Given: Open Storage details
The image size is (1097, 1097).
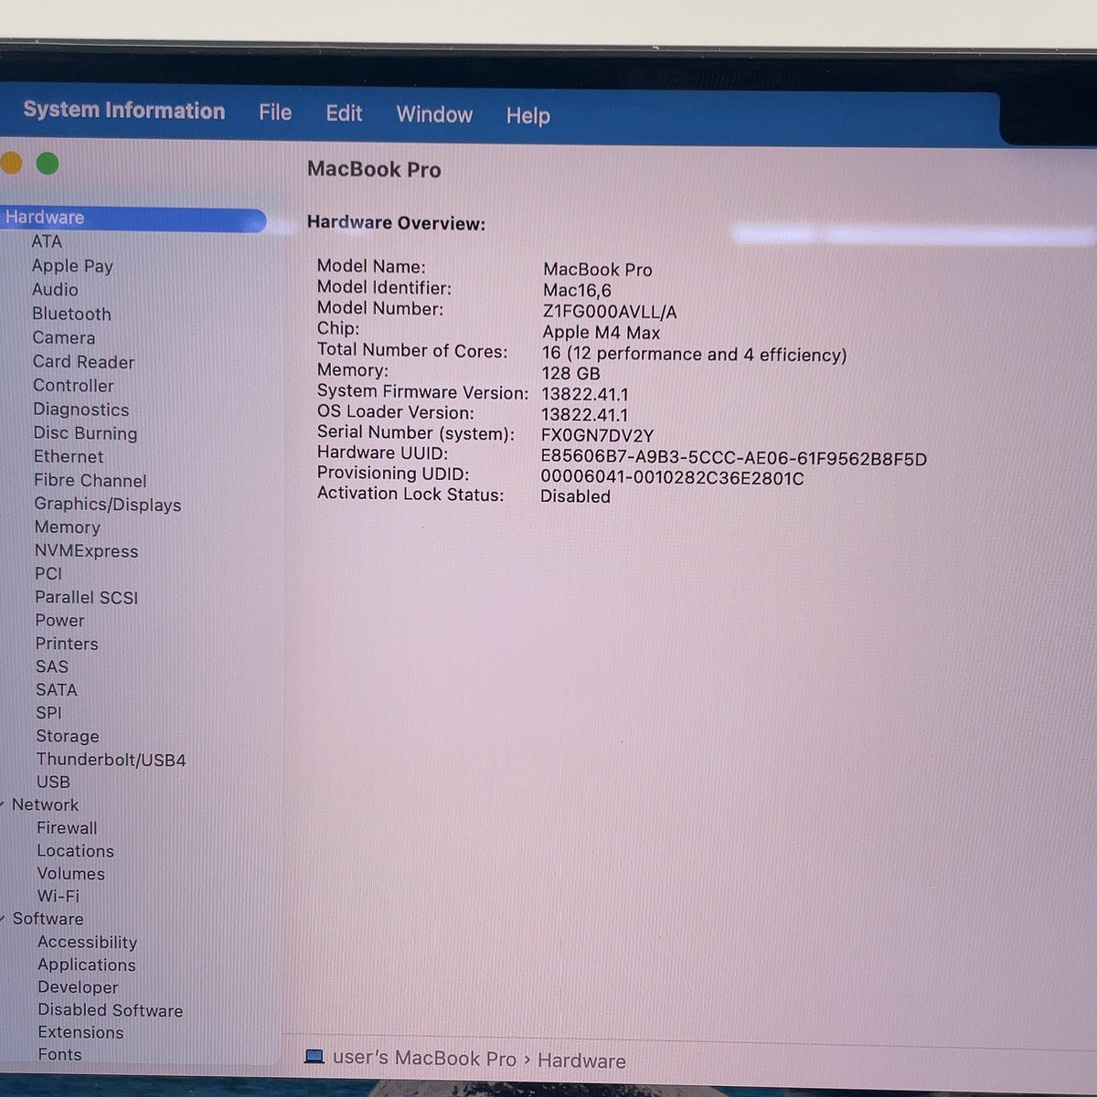Looking at the screenshot, I should [68, 736].
